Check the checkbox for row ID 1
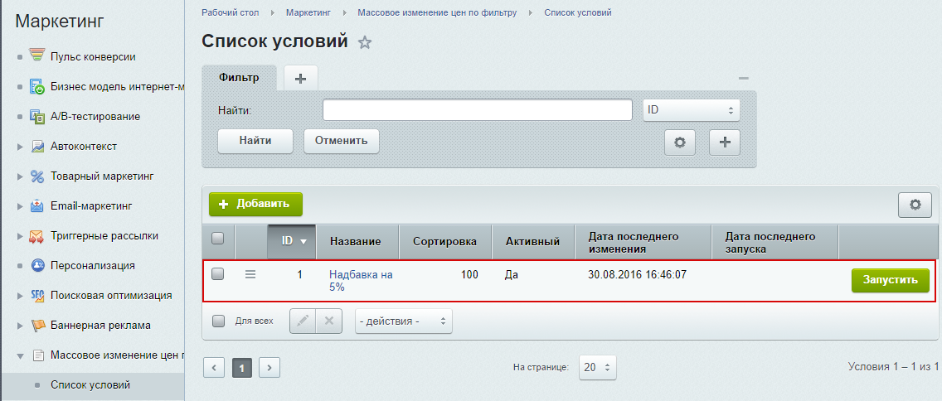 [x=218, y=274]
